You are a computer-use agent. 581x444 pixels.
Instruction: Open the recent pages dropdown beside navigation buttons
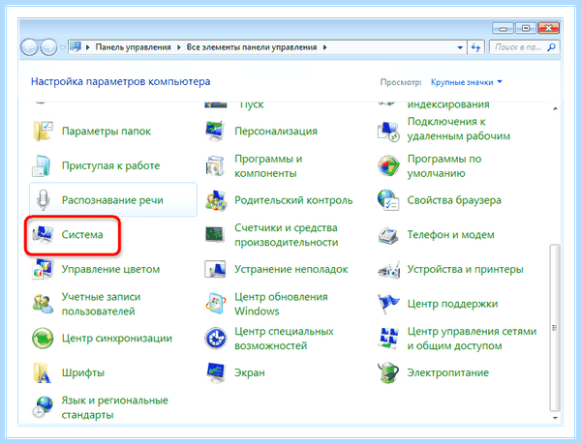[x=62, y=47]
